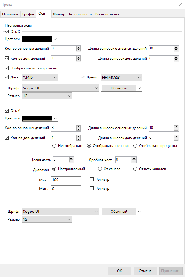Click X axis black color swatch

(x=37, y=39)
